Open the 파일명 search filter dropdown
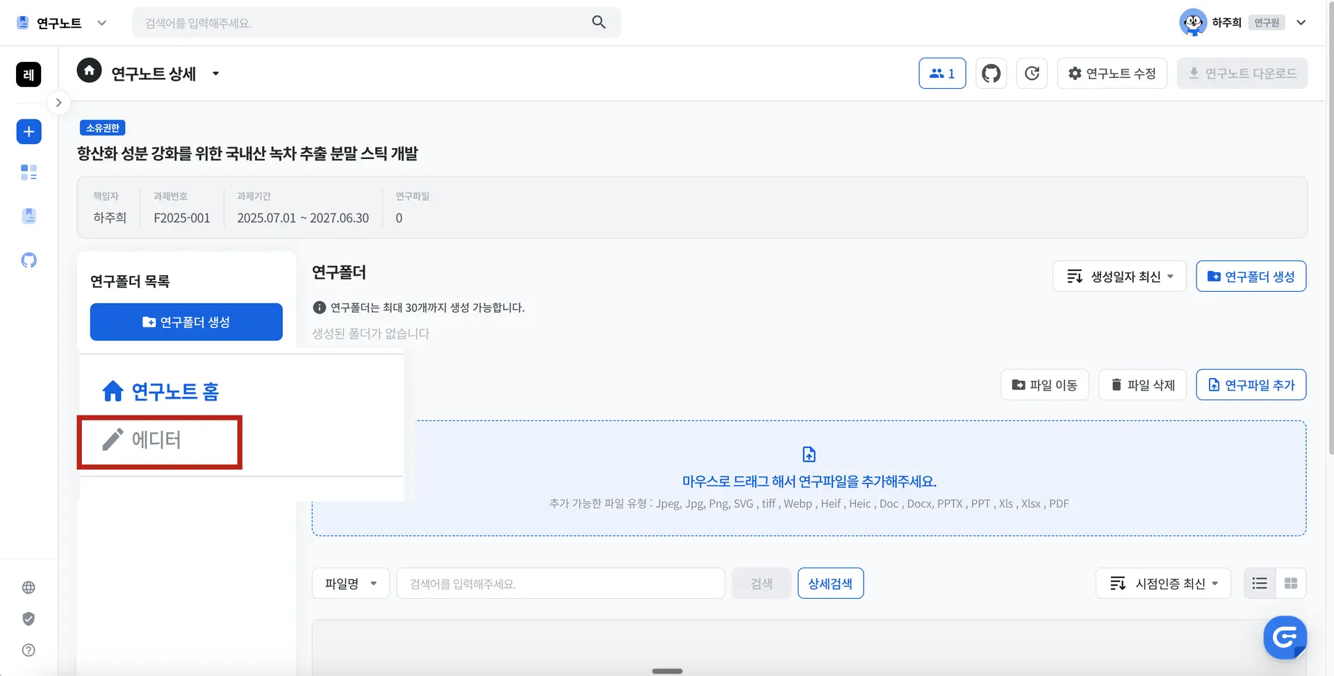1334x676 pixels. (351, 584)
